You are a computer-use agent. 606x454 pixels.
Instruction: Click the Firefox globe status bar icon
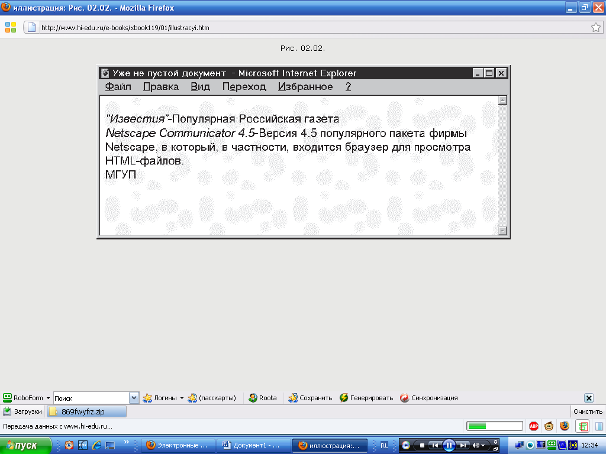coord(565,426)
